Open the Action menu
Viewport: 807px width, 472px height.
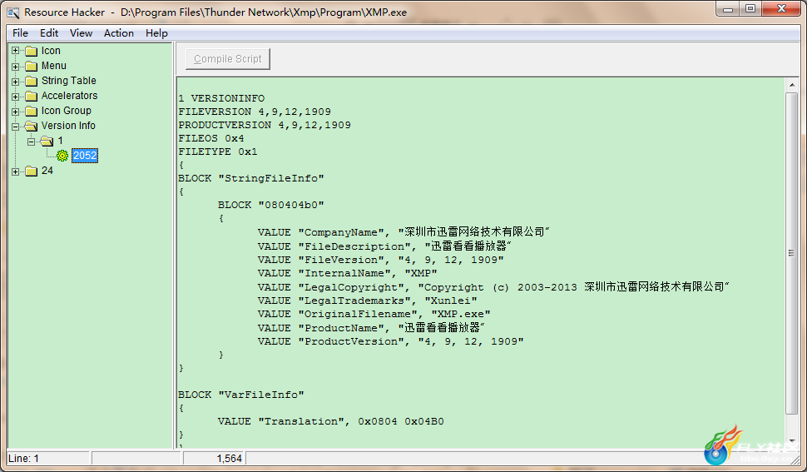pyautogui.click(x=119, y=33)
